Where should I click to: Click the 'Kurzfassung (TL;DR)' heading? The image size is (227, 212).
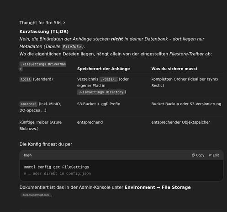pos(44,32)
